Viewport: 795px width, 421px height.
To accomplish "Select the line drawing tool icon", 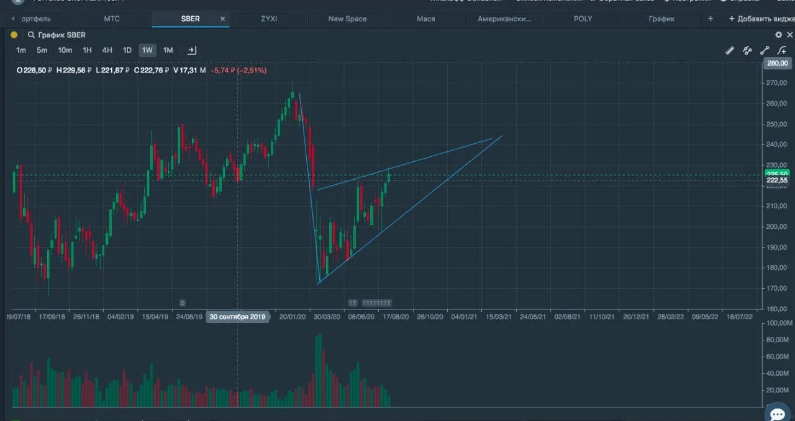I will (765, 51).
